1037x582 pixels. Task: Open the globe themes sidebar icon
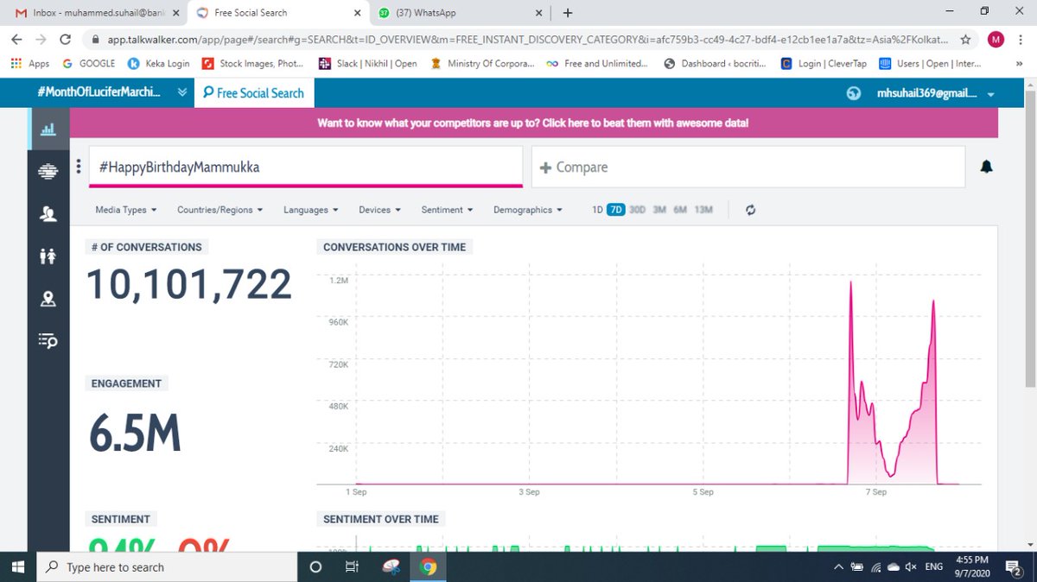(48, 172)
